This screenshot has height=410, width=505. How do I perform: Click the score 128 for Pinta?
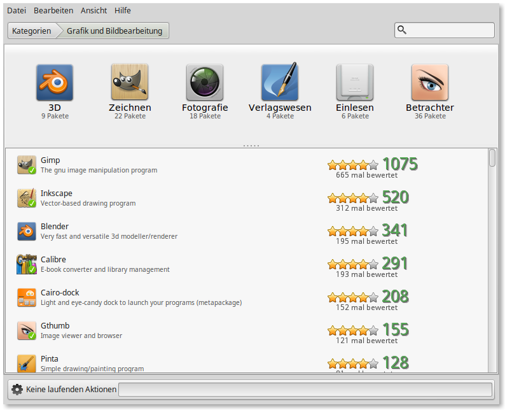(x=396, y=363)
